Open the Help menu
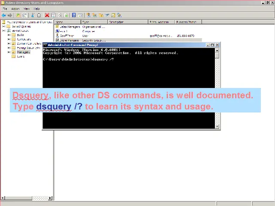 pyautogui.click(x=37, y=9)
